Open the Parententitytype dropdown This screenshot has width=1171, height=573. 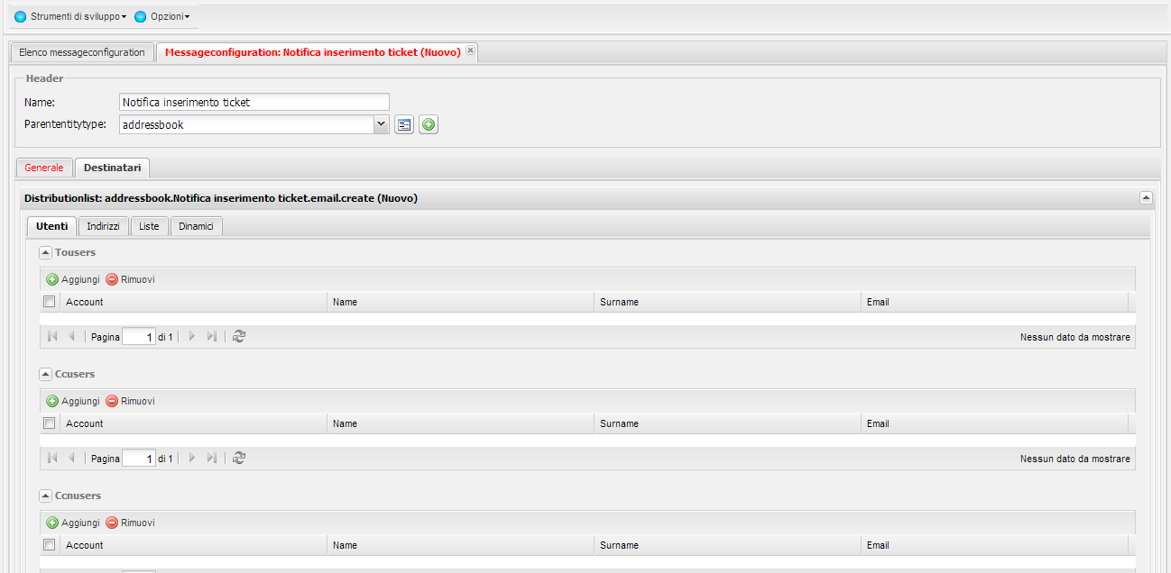click(x=381, y=124)
